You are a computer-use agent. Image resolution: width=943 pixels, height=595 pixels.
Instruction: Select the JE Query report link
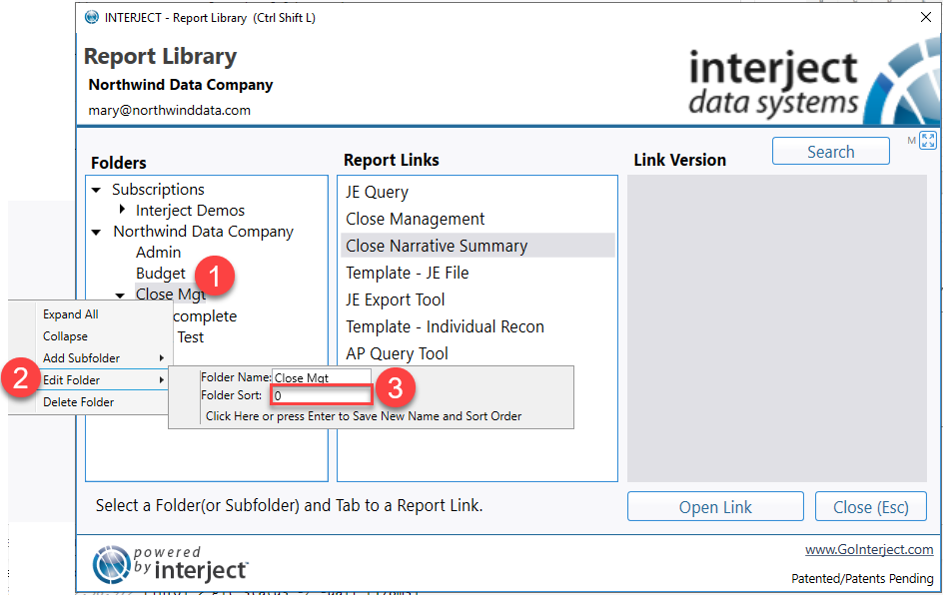[x=377, y=192]
